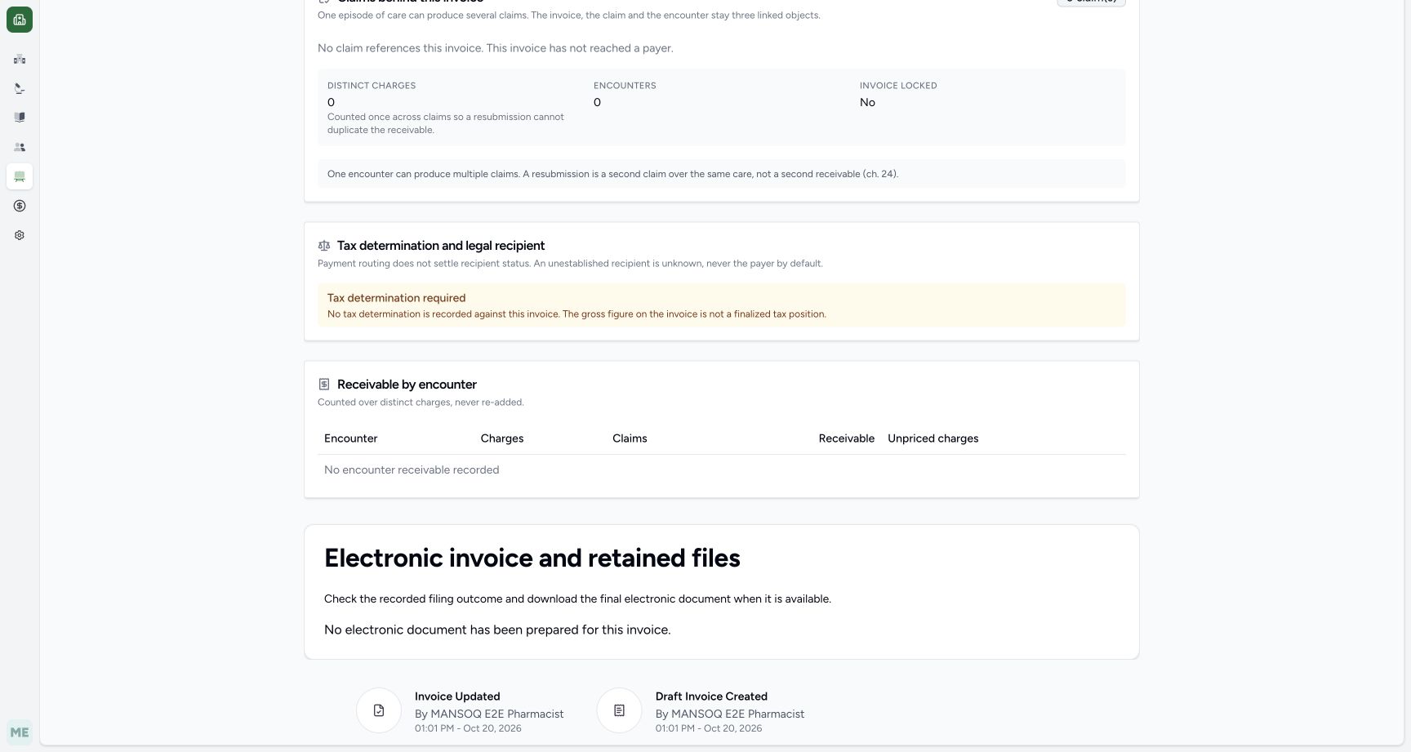Viewport: 1411px width, 752px height.
Task: Open the settings gear sidebar icon
Action: pos(20,235)
